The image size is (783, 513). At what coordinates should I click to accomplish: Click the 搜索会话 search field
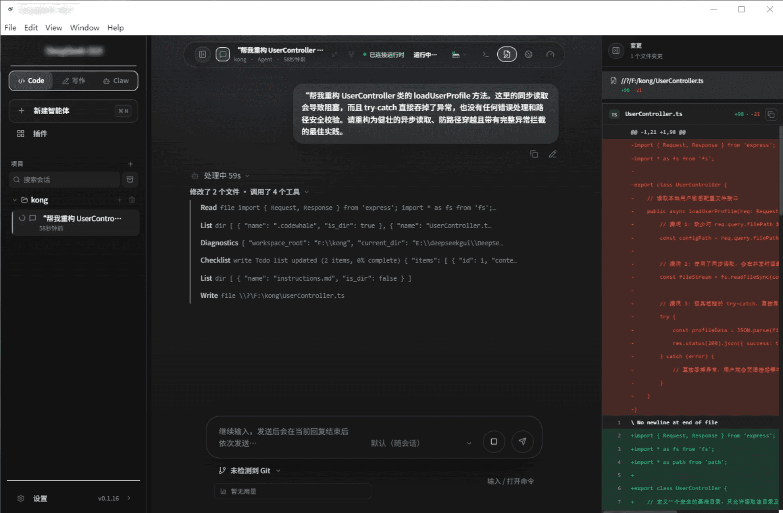64,179
